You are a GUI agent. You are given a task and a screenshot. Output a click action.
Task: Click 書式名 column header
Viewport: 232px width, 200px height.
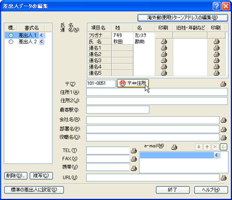pos(31,28)
